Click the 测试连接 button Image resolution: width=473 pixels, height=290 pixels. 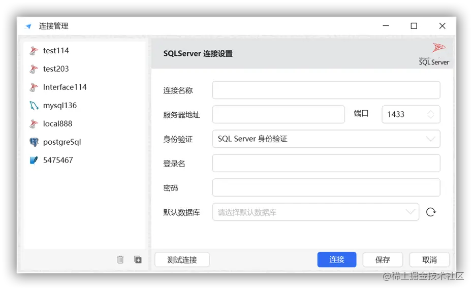tap(182, 260)
